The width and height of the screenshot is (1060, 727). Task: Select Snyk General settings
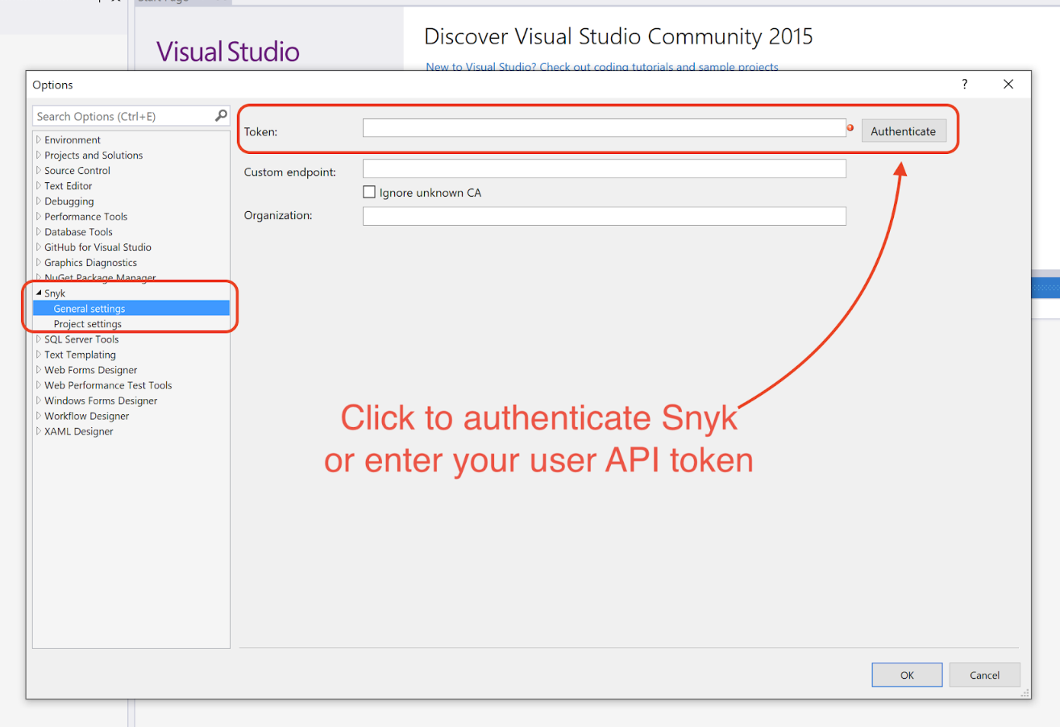[89, 309]
